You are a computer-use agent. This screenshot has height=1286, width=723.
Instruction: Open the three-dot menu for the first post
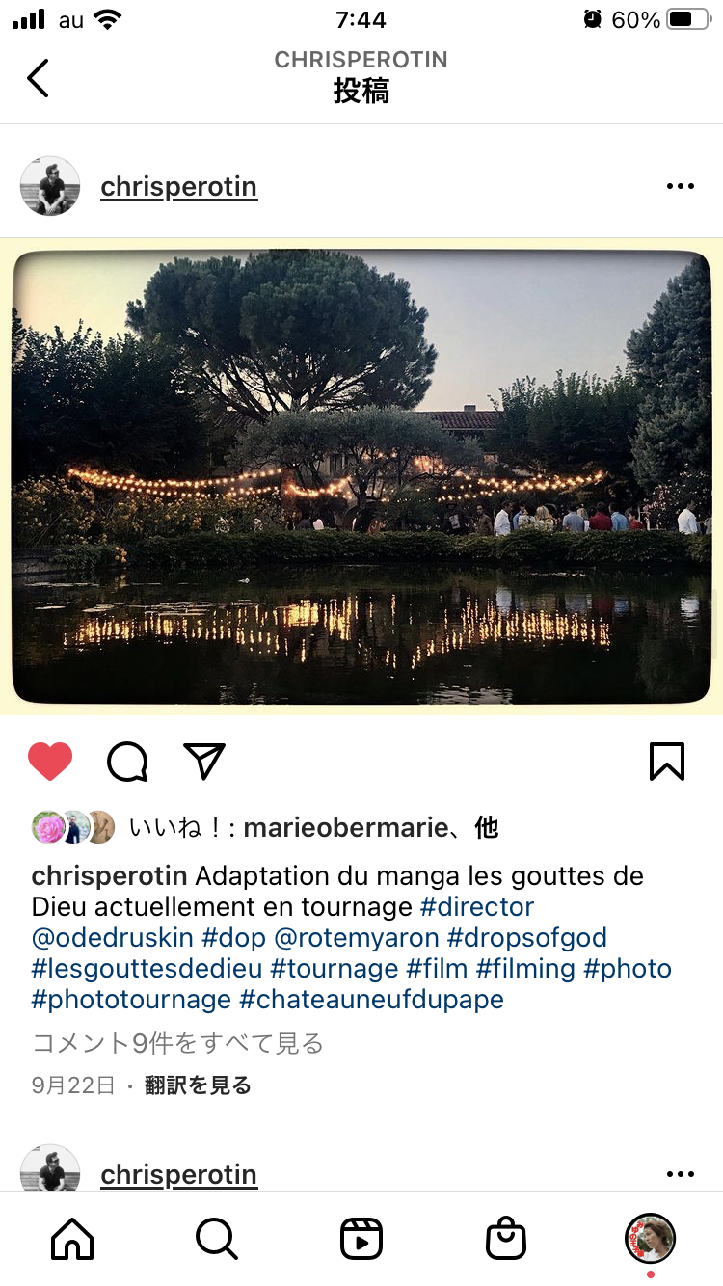681,186
